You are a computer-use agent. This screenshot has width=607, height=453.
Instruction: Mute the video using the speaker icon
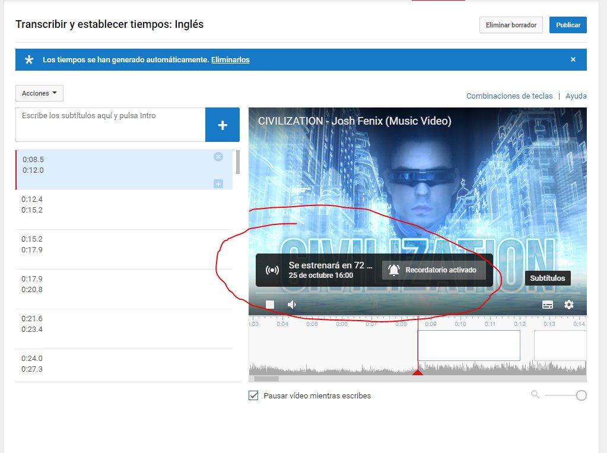click(x=292, y=305)
